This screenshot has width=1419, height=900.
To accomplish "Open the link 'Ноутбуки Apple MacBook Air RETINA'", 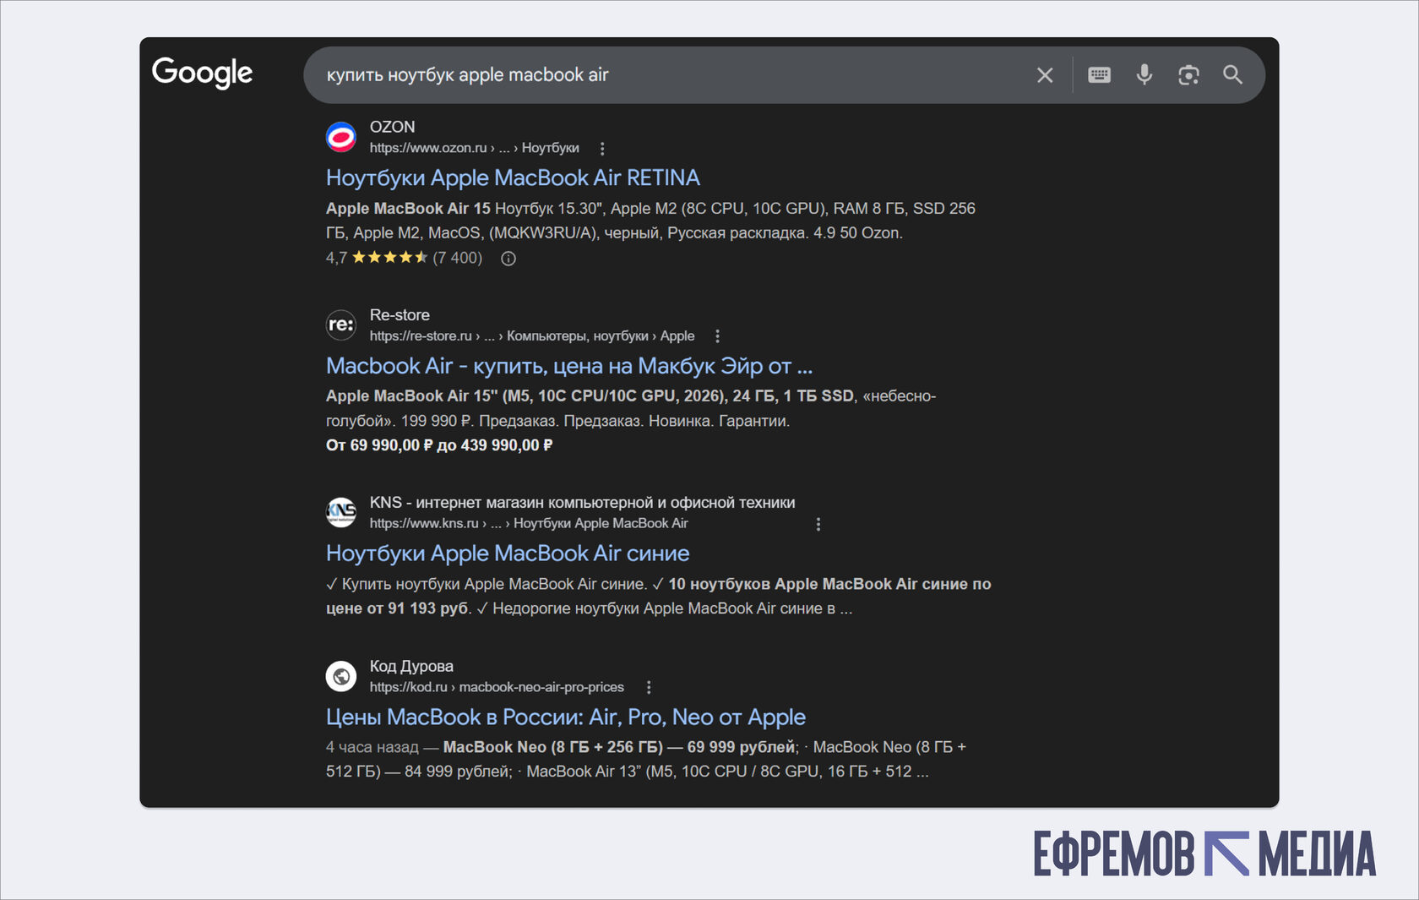I will 513,177.
